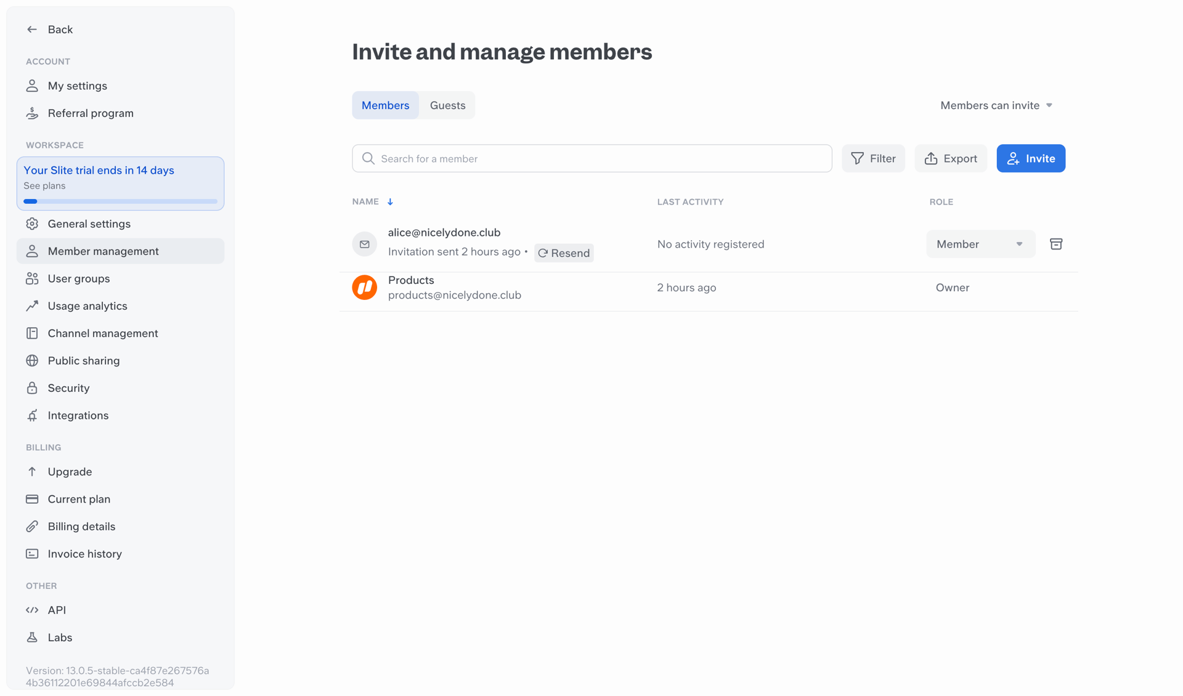Click the search magnifier icon
The width and height of the screenshot is (1183, 696).
click(x=368, y=158)
